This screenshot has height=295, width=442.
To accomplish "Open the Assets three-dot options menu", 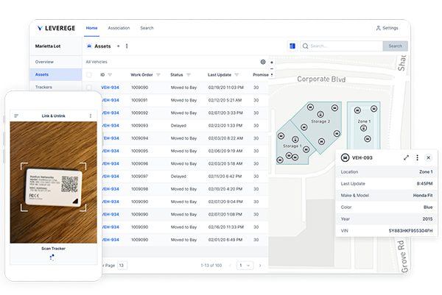I will [127, 46].
